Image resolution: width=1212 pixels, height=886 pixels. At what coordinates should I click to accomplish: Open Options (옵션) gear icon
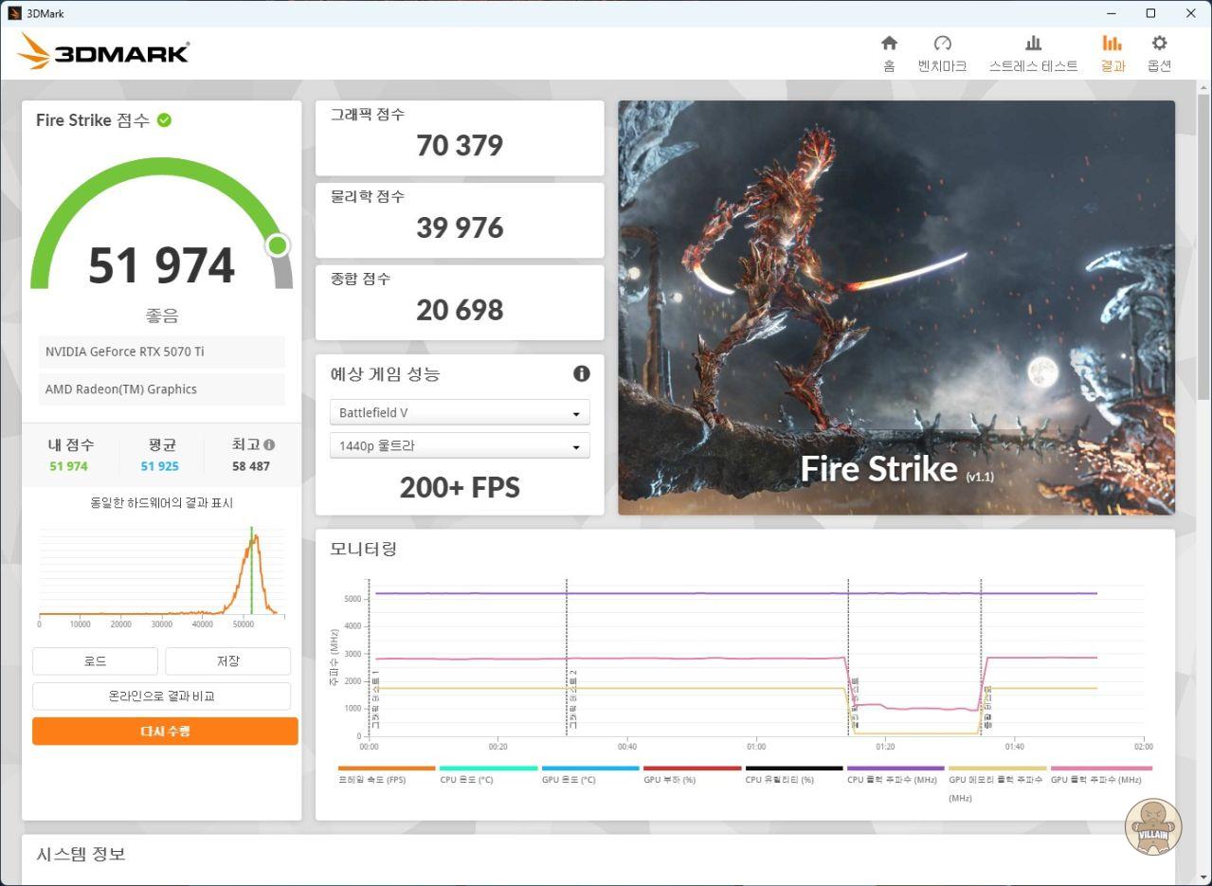(1159, 44)
